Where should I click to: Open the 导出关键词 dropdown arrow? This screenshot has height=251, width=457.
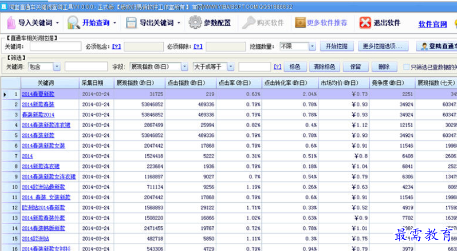tap(179, 23)
